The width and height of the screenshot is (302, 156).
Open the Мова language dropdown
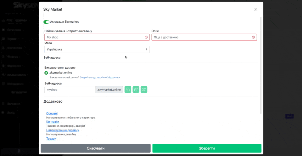pyautogui.click(x=97, y=49)
